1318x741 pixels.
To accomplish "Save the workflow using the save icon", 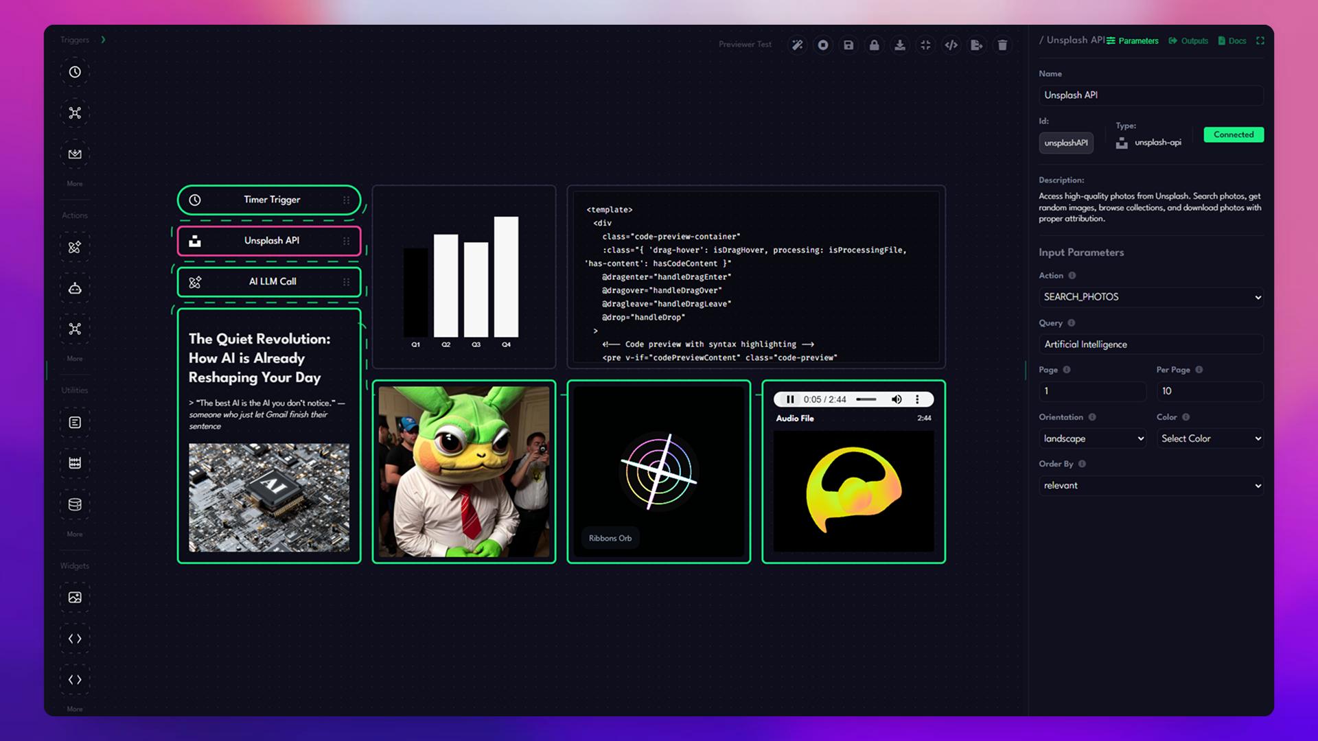I will click(x=848, y=45).
